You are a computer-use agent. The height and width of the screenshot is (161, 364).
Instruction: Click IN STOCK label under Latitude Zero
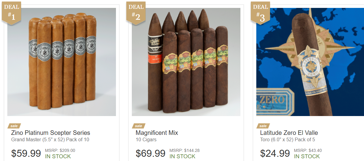click(x=307, y=156)
